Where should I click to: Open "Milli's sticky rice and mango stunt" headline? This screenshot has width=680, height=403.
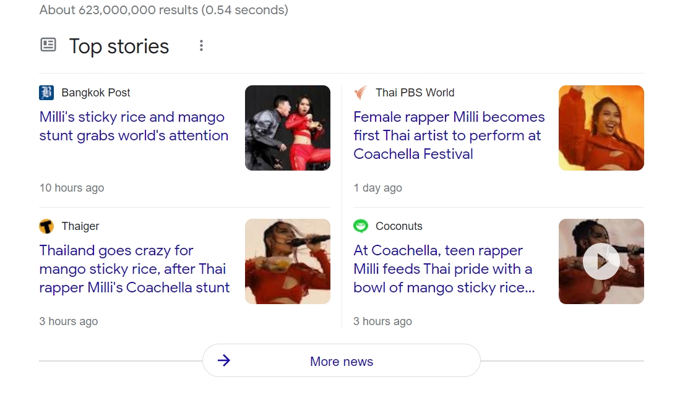(134, 126)
